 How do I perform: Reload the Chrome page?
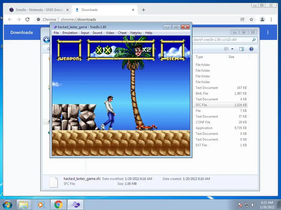click(27, 19)
